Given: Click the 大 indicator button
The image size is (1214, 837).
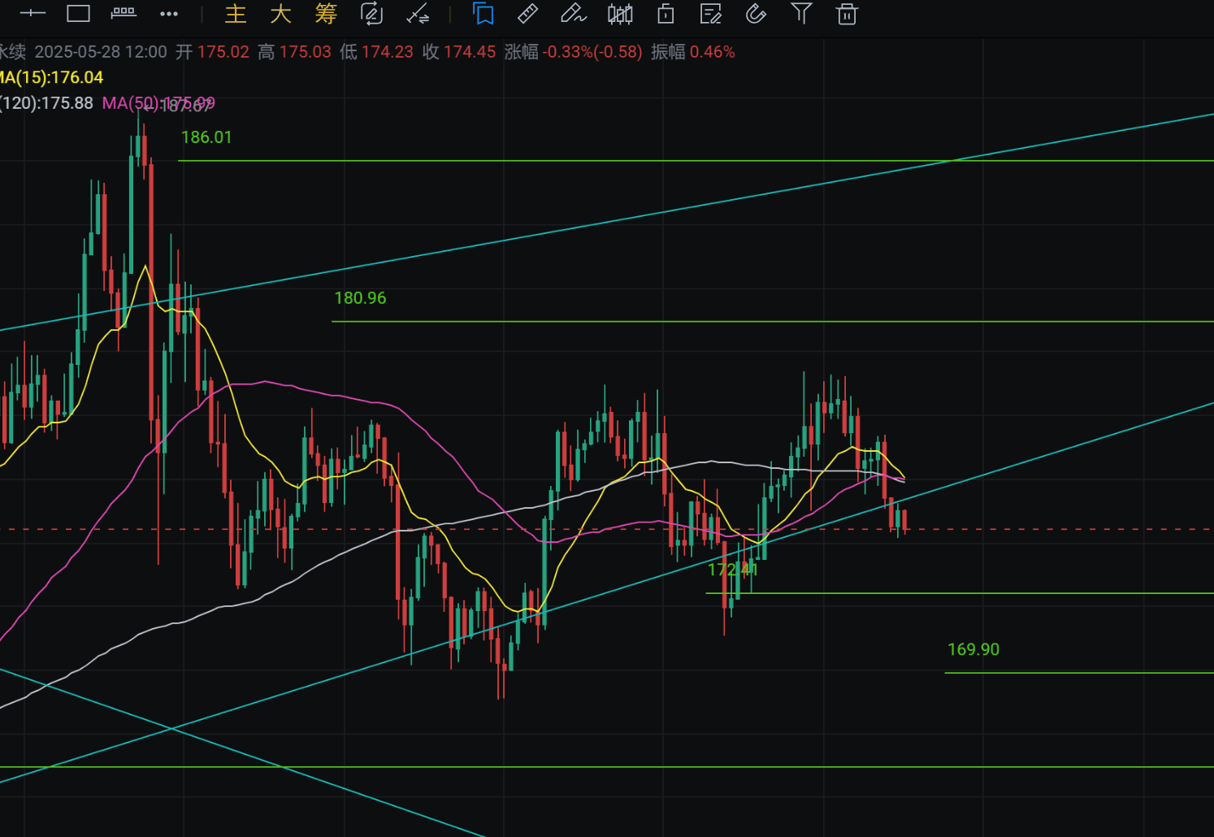Looking at the screenshot, I should coord(280,14).
